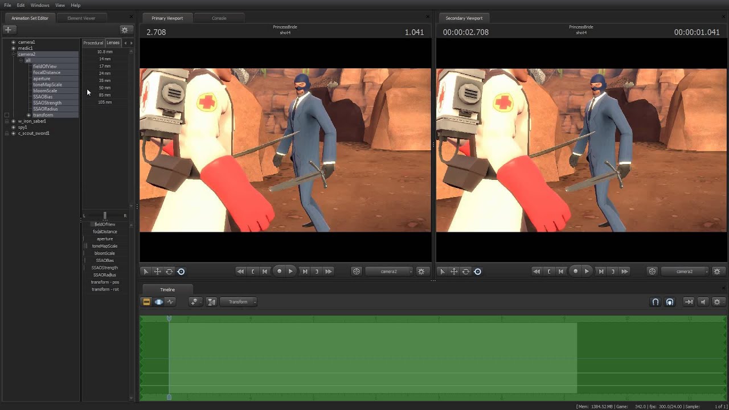Viewport: 729px width, 410px height.
Task: Play the shot in the Secondary Viewport
Action: pyautogui.click(x=587, y=271)
